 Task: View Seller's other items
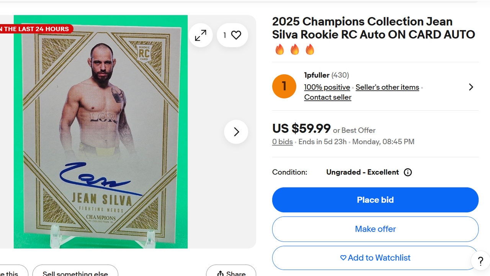(x=387, y=87)
